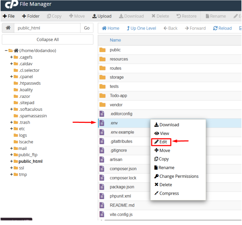The image size is (242, 225).
Task: Expand the .cagefs tree folder
Action: point(11,57)
